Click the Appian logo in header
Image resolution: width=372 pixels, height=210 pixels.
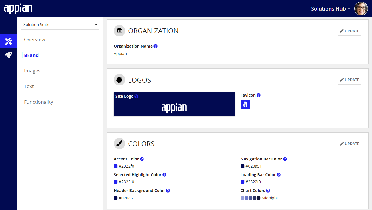click(18, 9)
